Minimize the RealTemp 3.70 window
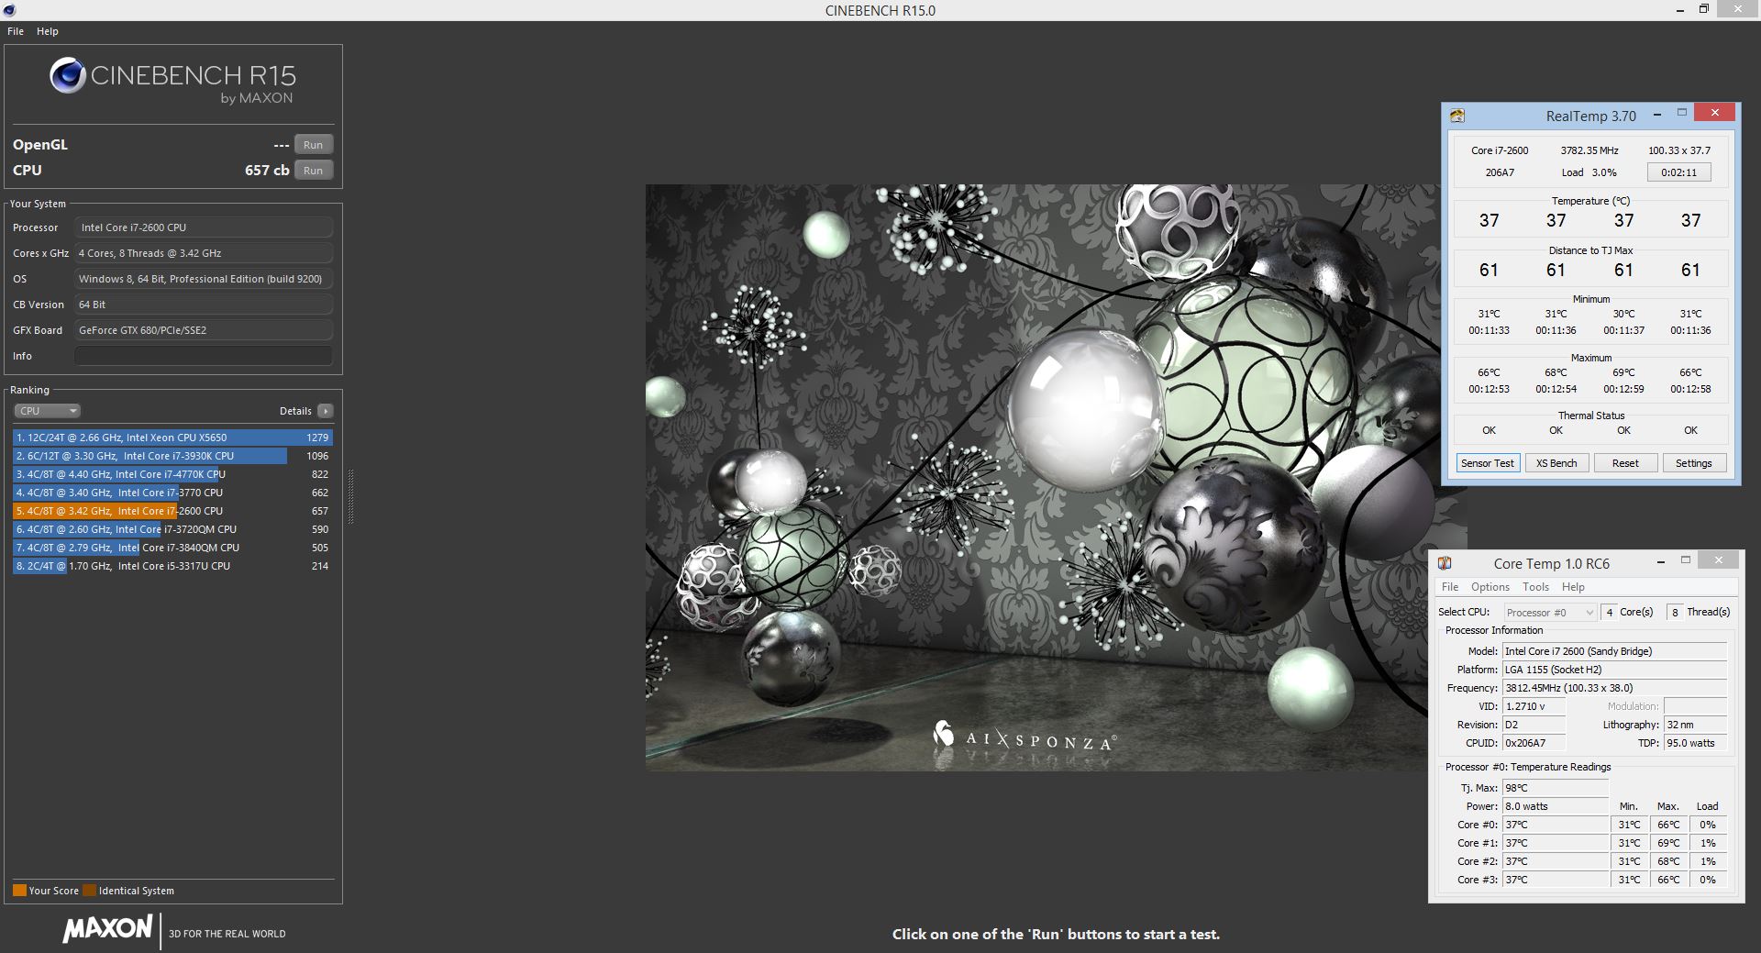This screenshot has height=953, width=1761. click(x=1656, y=114)
